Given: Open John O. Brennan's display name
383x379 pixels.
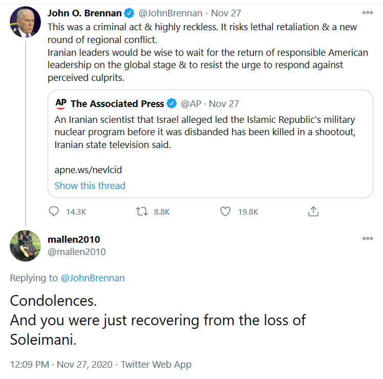Looking at the screenshot, I should 84,13.
